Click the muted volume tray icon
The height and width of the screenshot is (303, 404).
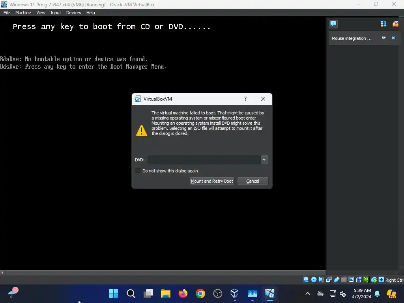(343, 294)
